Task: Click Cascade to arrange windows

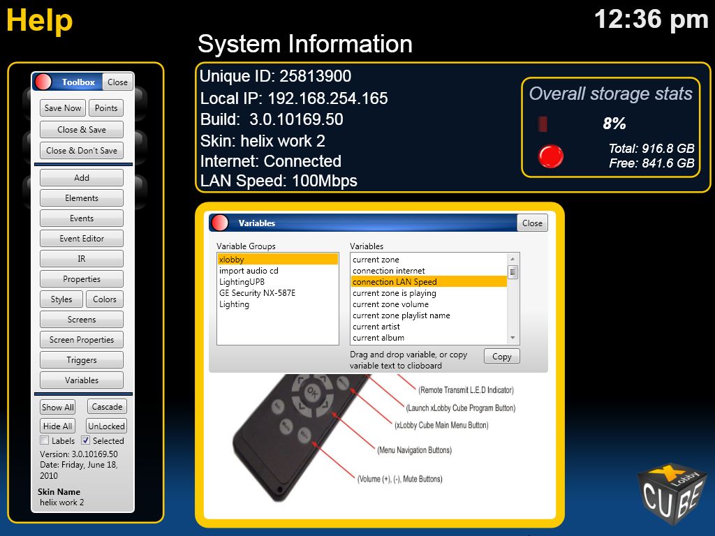Action: 107,407
